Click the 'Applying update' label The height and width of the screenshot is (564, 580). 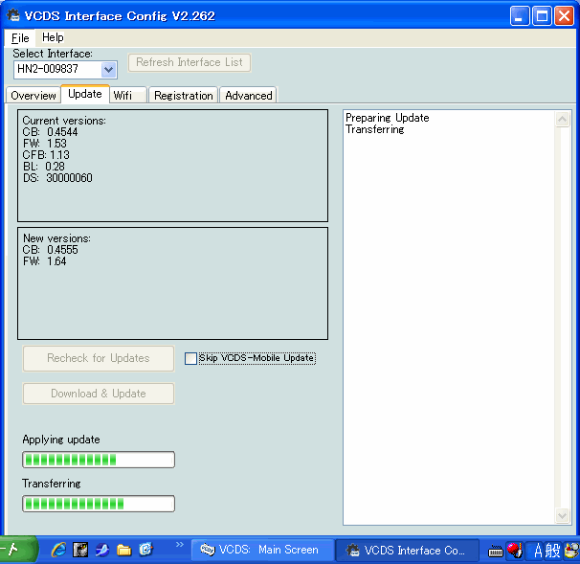pos(61,440)
